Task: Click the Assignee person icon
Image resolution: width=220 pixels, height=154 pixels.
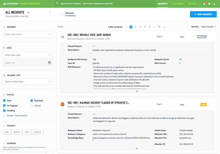Action: pos(4,27)
